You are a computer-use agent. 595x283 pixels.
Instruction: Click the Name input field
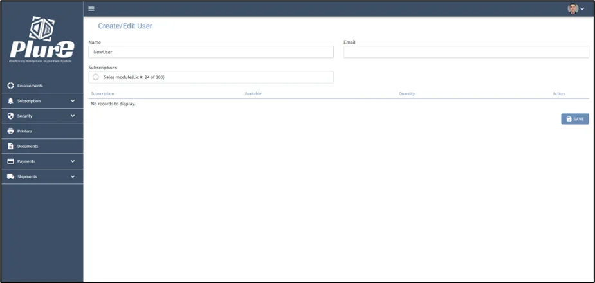tap(211, 52)
